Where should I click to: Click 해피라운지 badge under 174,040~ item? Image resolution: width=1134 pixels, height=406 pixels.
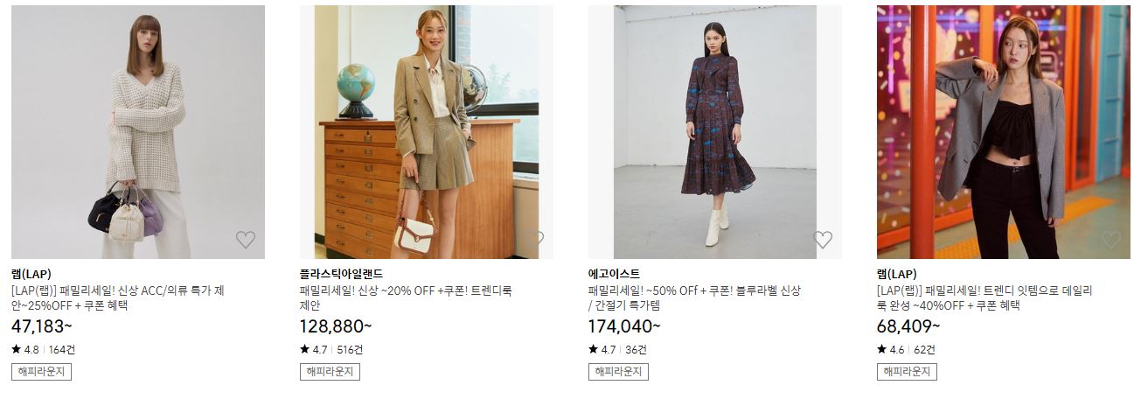618,372
